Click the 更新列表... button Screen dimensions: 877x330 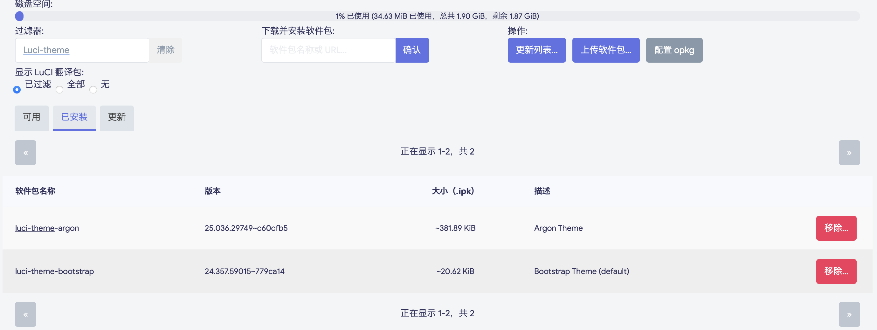[x=536, y=50]
